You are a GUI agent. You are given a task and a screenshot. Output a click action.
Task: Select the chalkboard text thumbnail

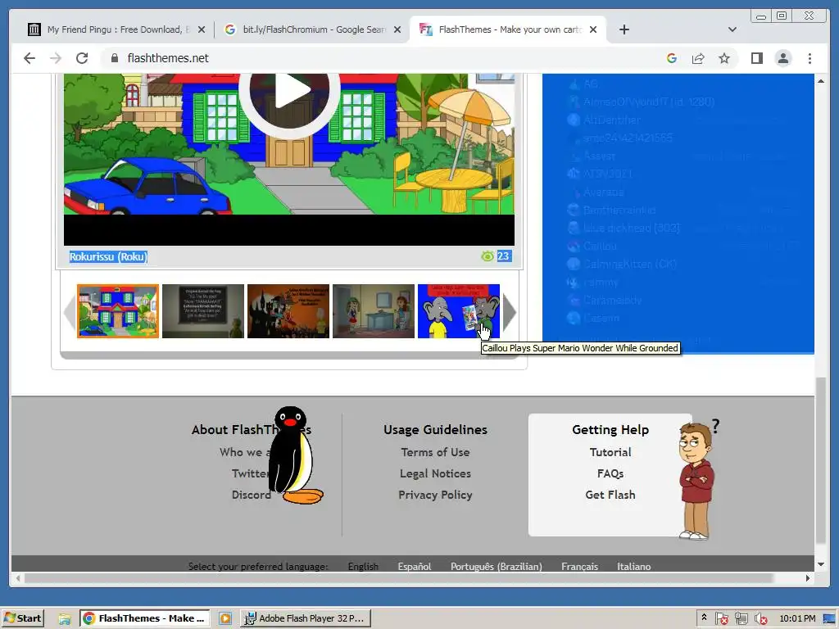tap(203, 310)
